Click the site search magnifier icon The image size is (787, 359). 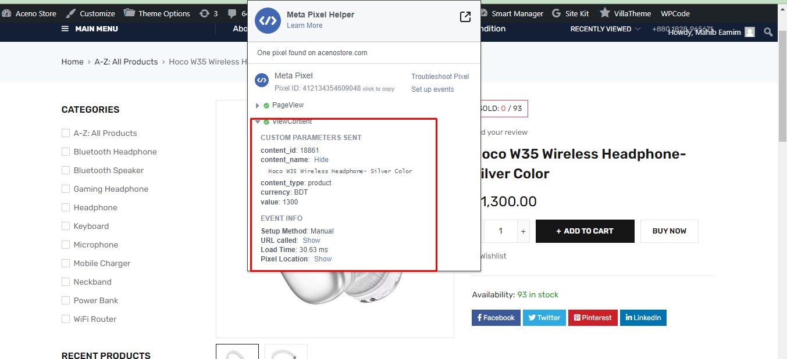coord(768,33)
